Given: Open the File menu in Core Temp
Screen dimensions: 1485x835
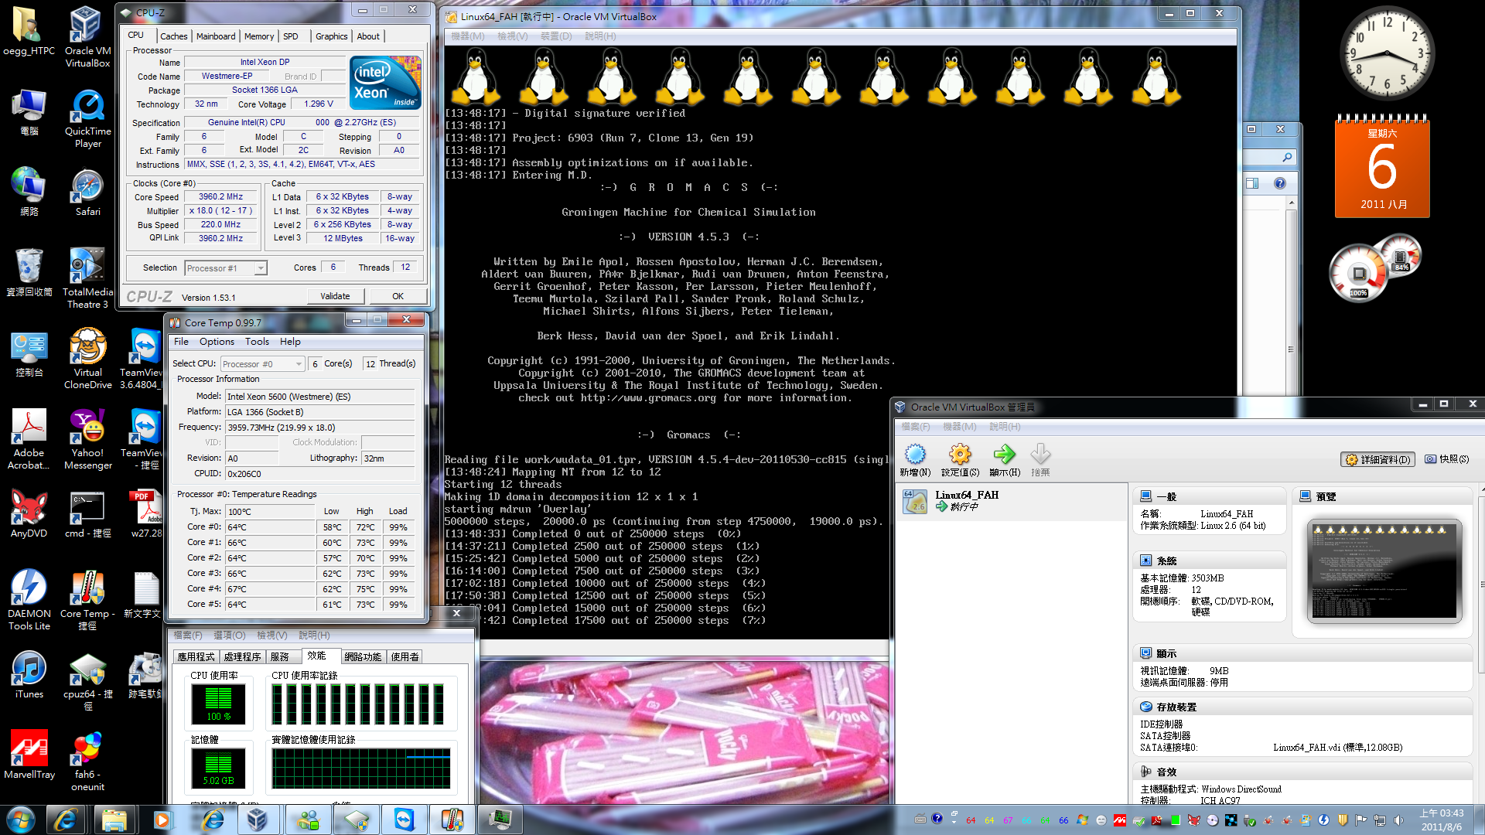Looking at the screenshot, I should (x=181, y=342).
